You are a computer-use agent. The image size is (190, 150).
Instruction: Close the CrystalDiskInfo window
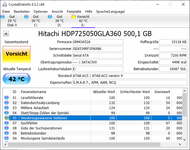pyautogui.click(x=183, y=4)
